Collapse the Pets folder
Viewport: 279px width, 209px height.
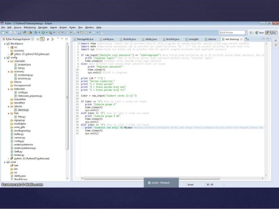coord(8,113)
